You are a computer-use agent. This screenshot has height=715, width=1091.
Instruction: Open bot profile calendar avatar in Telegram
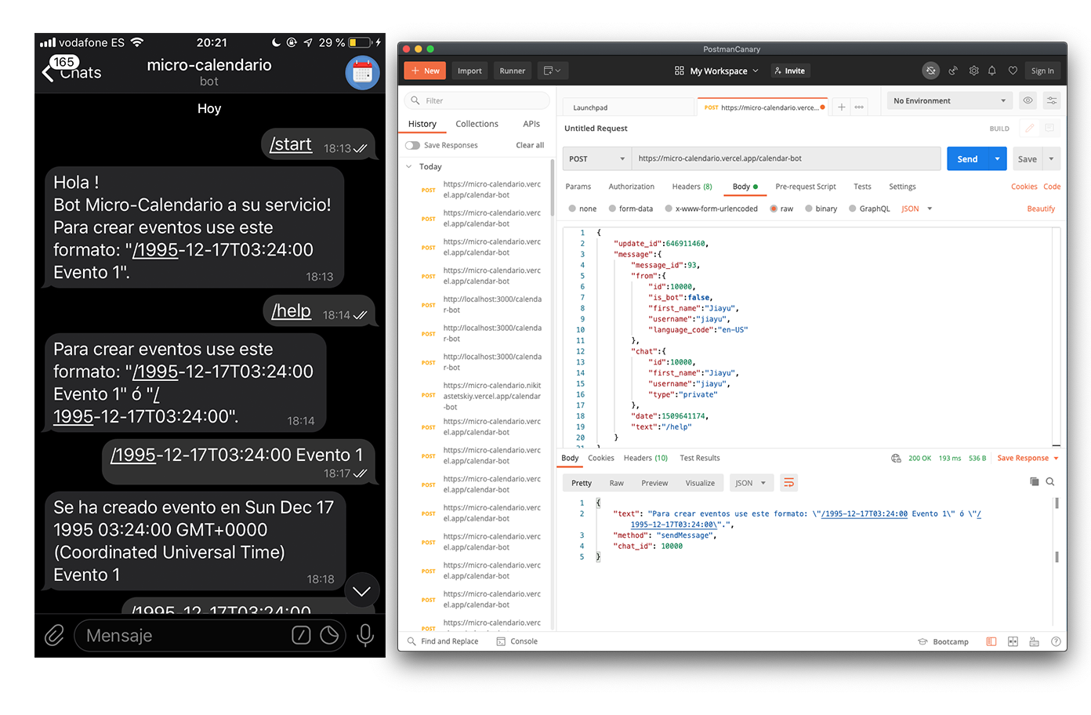pyautogui.click(x=362, y=73)
